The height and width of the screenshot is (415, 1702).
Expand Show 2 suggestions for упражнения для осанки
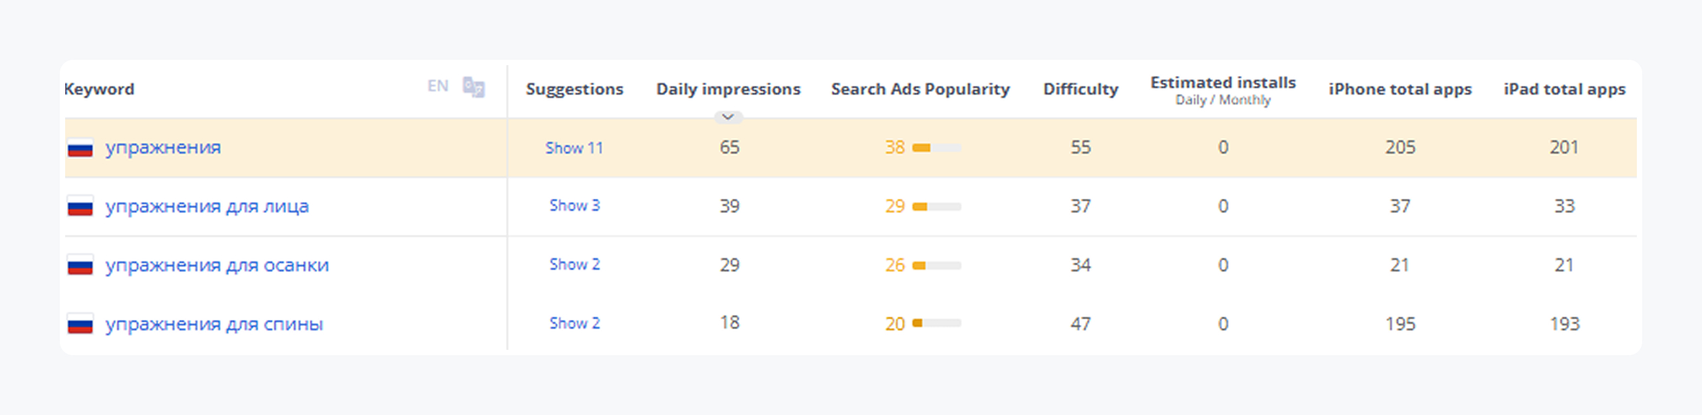click(x=574, y=265)
